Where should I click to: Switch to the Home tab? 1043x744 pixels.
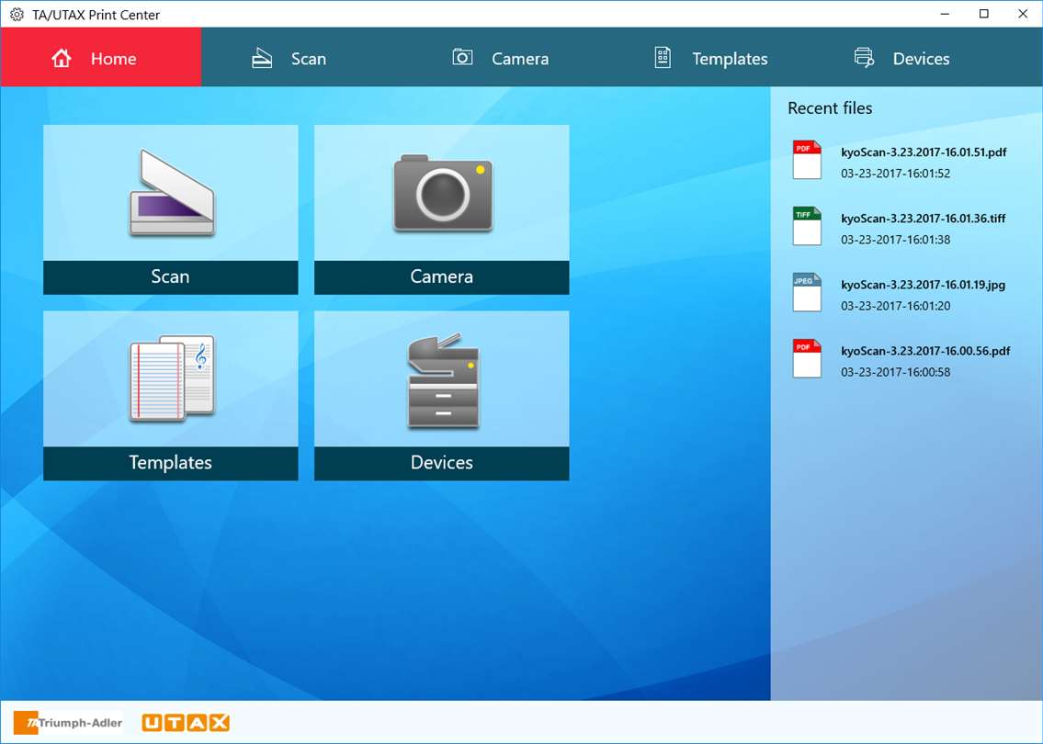(x=100, y=58)
